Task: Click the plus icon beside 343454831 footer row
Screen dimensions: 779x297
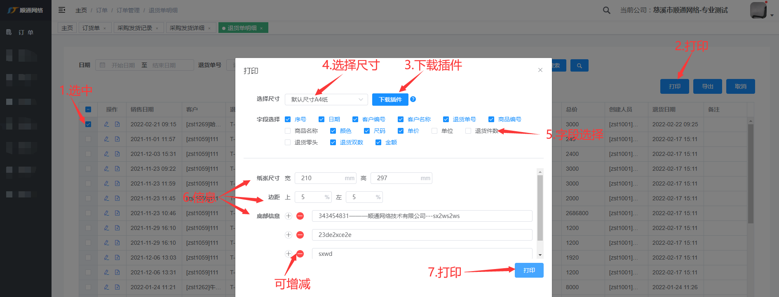Action: (x=289, y=216)
